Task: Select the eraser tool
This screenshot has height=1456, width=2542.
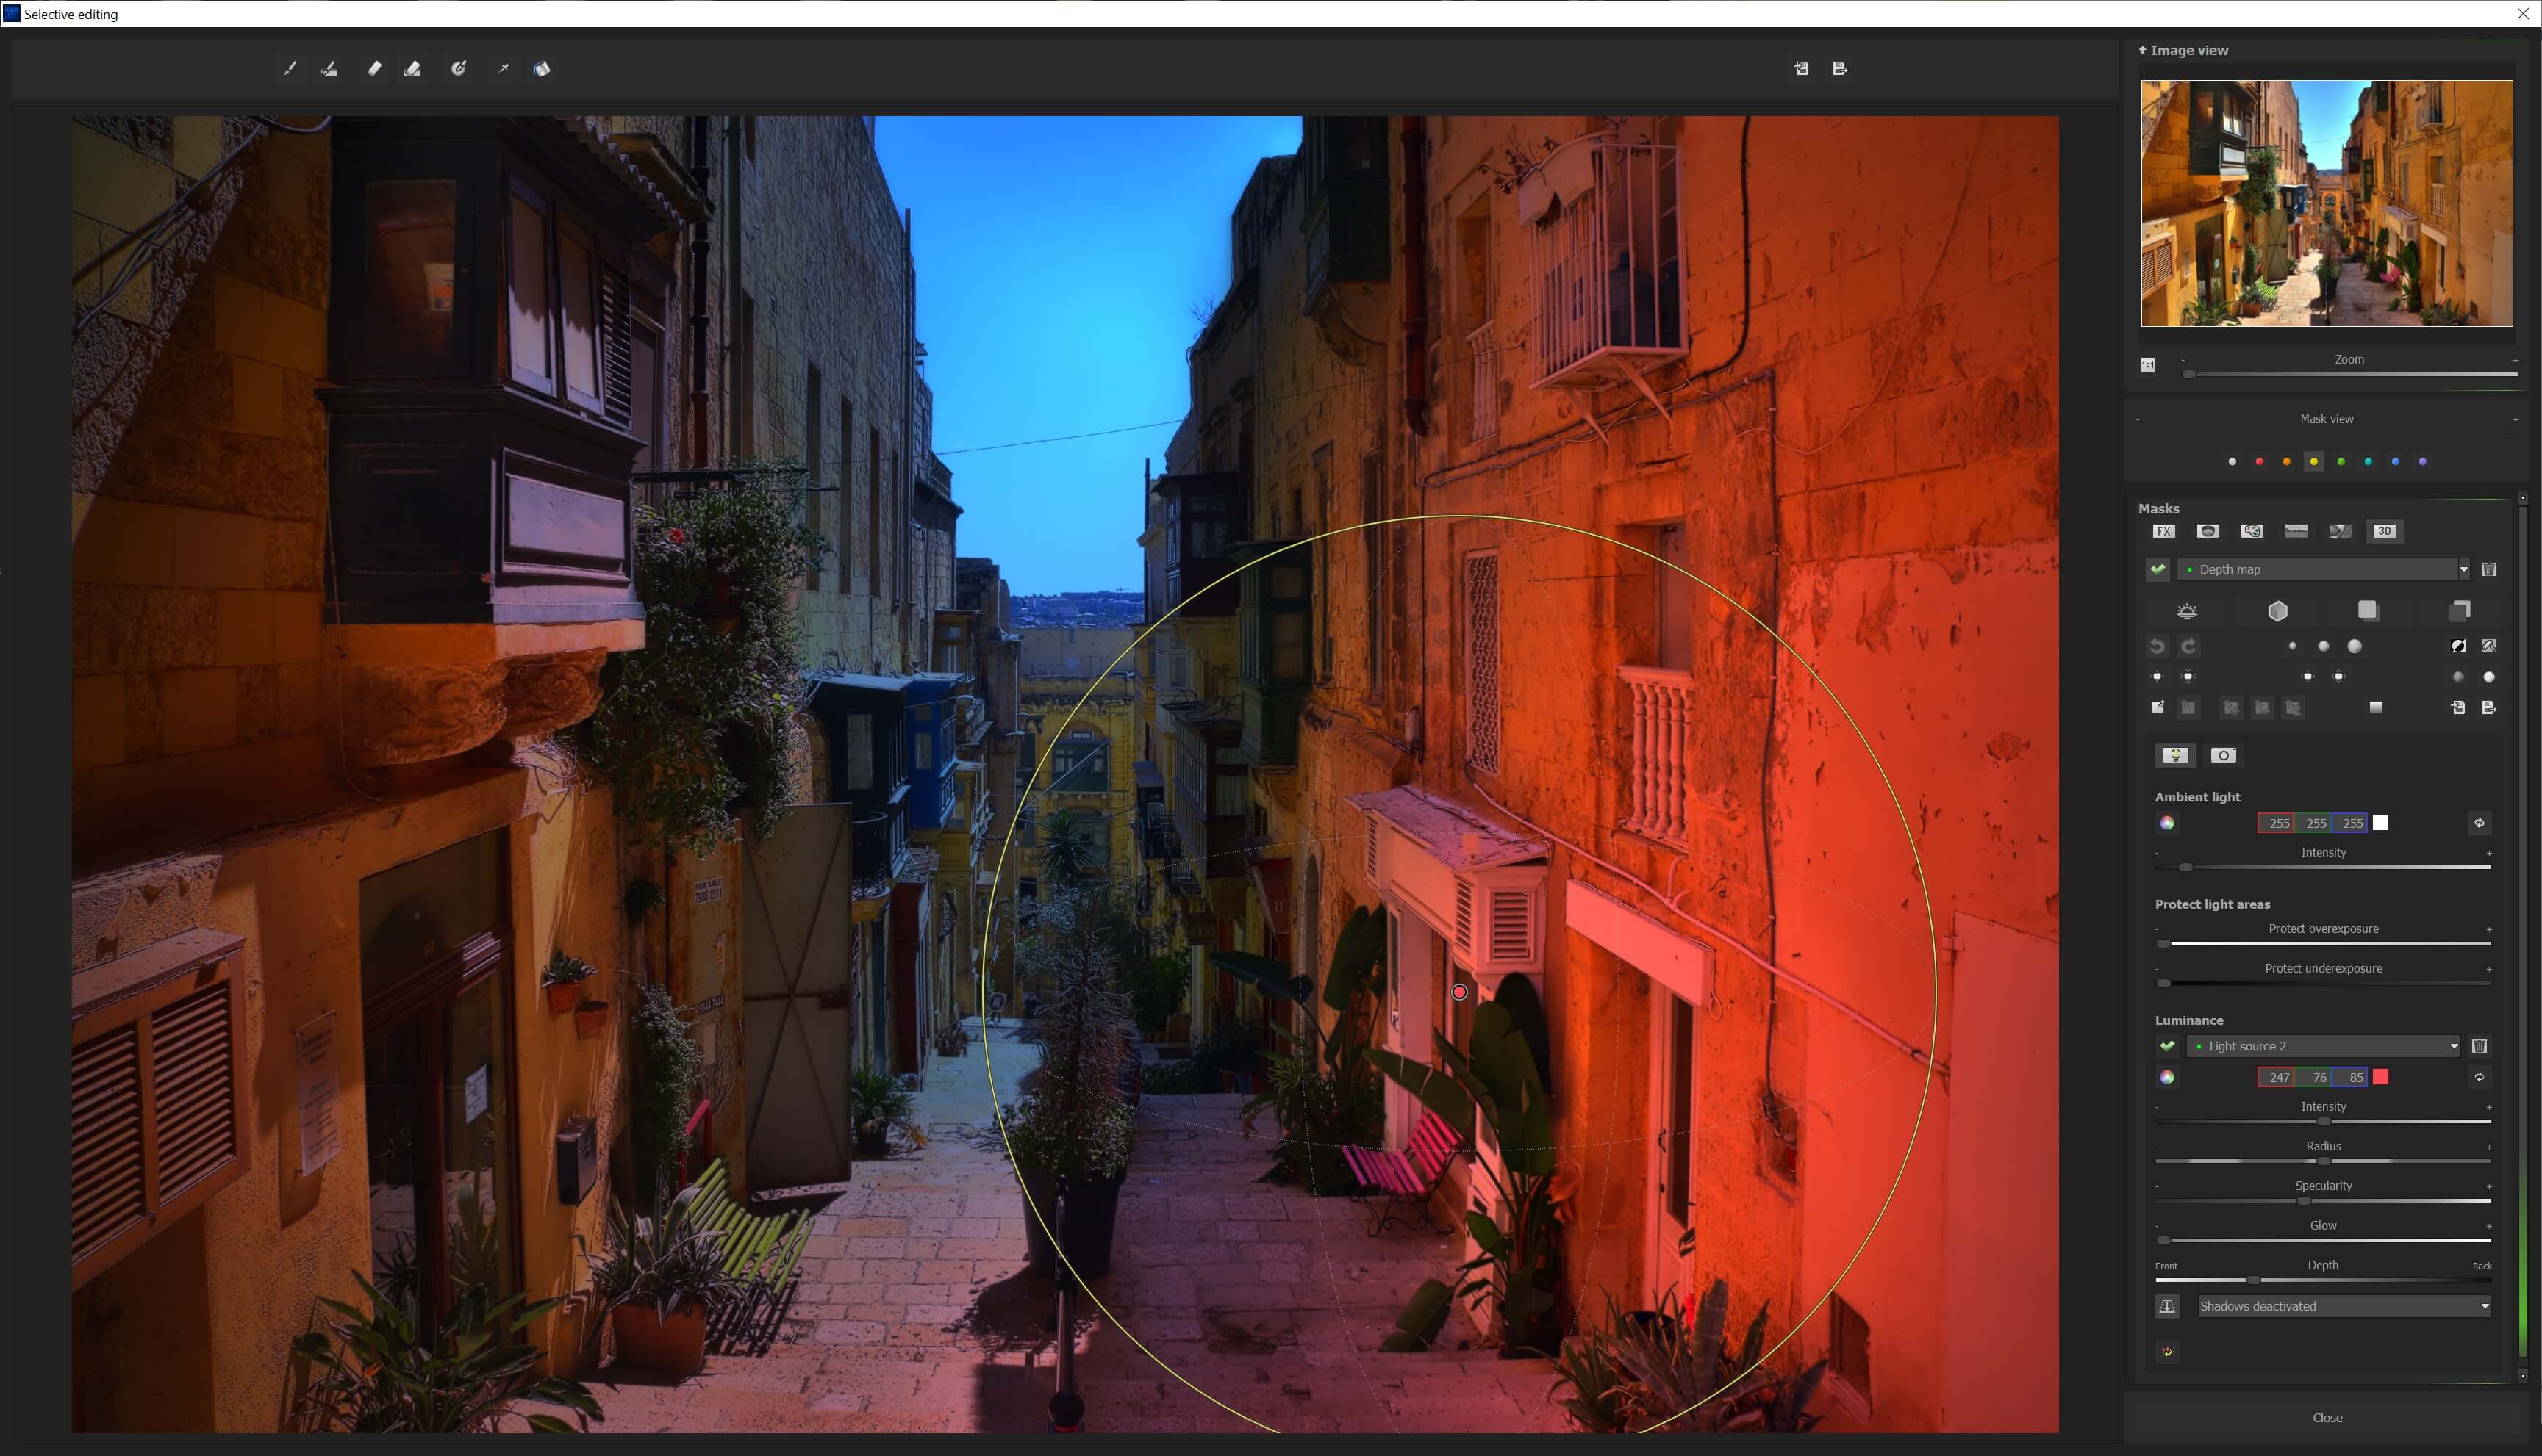Action: click(x=375, y=68)
